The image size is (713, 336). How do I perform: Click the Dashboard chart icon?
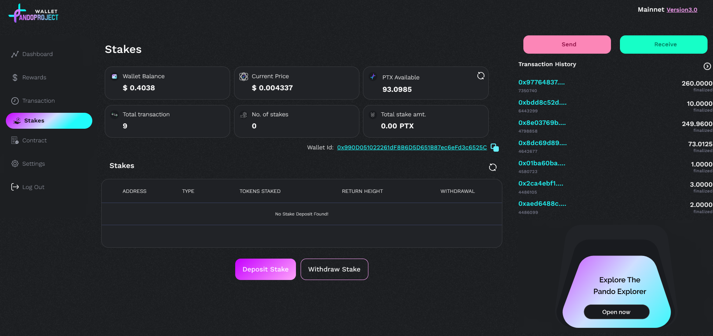tap(15, 54)
